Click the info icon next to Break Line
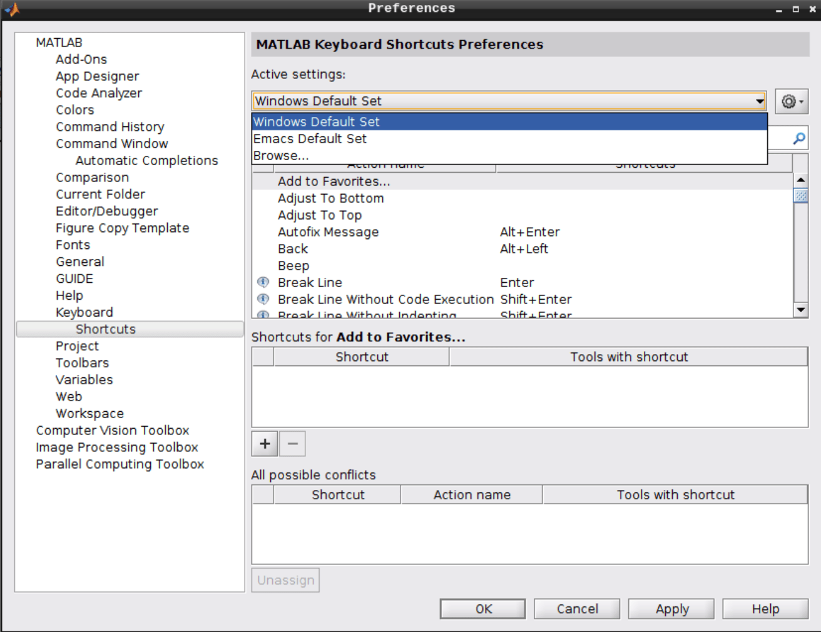The height and width of the screenshot is (632, 821). [x=263, y=282]
